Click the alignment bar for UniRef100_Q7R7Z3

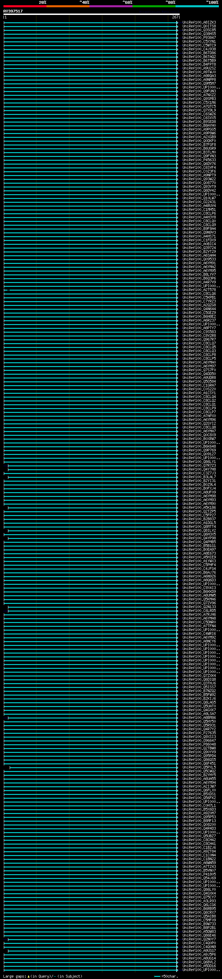coord(93,466)
